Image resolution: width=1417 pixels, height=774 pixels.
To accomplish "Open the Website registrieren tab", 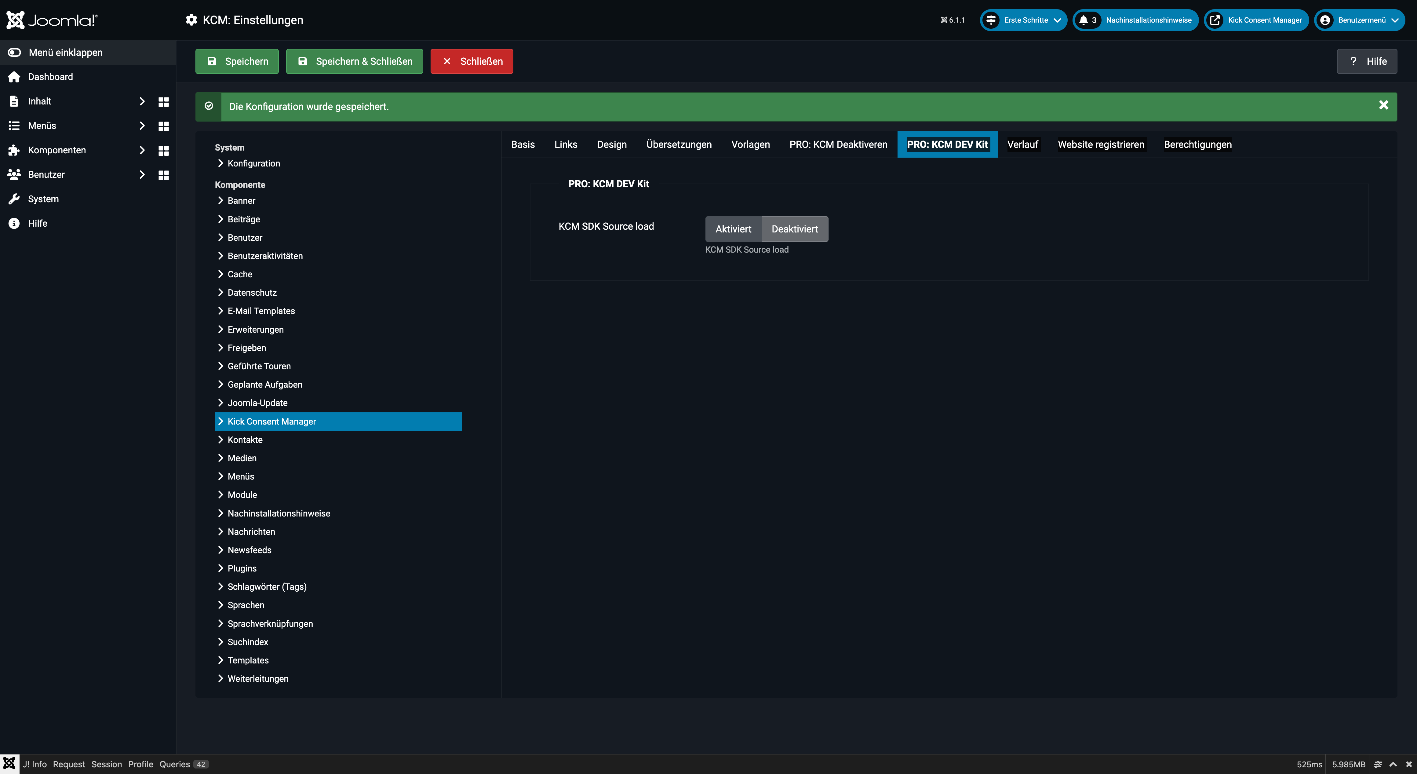I will click(x=1101, y=145).
